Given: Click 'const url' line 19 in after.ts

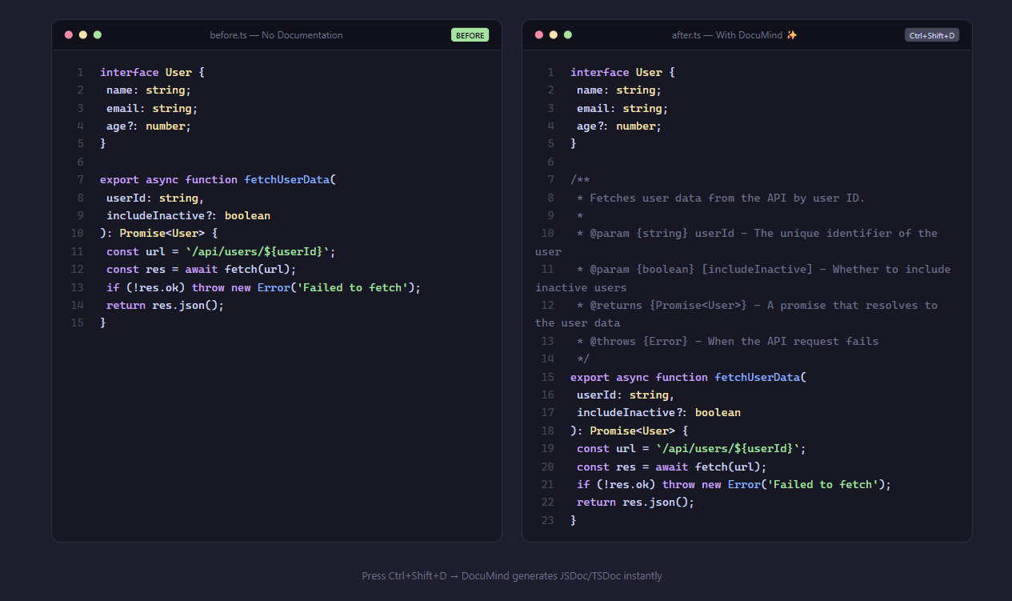Looking at the screenshot, I should coord(691,448).
